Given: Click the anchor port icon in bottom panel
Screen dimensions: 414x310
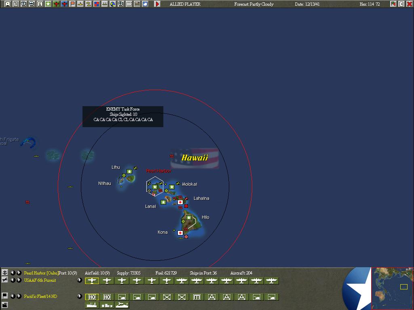Looking at the screenshot, I should (x=4, y=272).
